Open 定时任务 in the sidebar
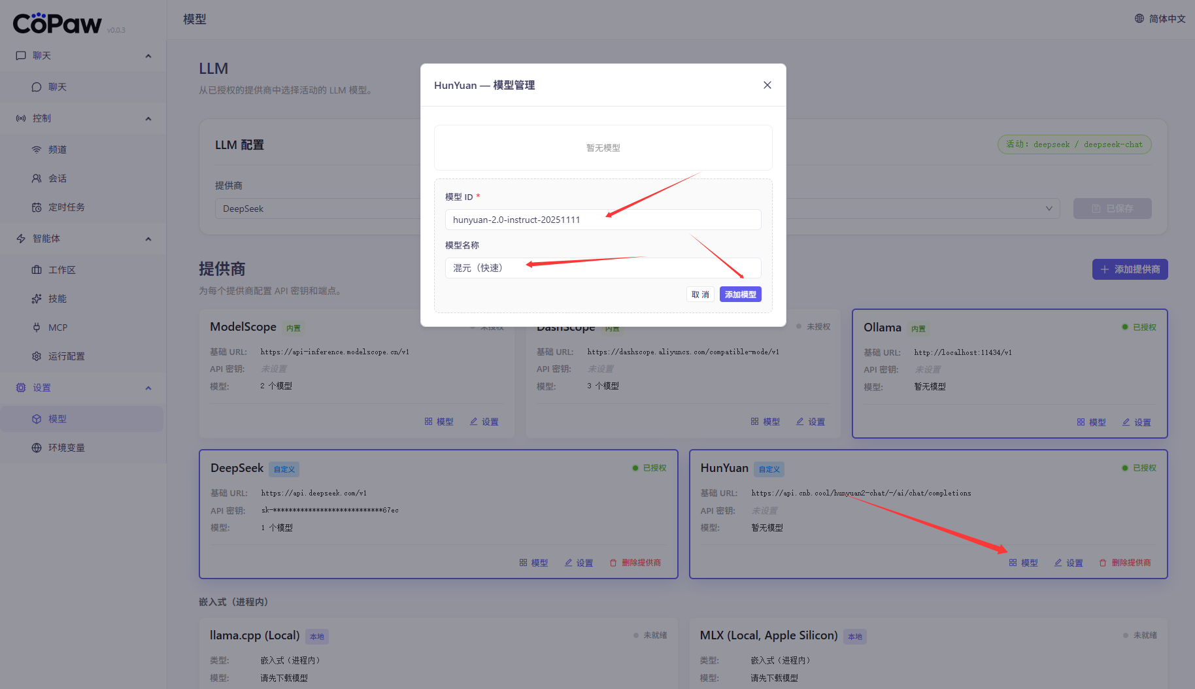Viewport: 1195px width, 689px height. (66, 207)
